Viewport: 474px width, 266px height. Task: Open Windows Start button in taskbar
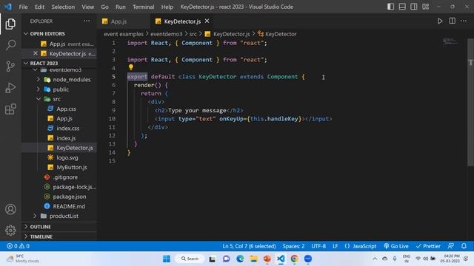tap(166, 259)
